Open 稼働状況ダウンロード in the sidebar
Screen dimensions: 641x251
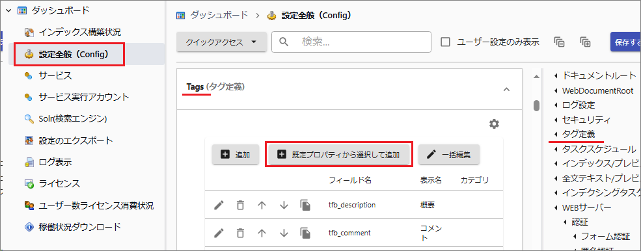tap(79, 228)
